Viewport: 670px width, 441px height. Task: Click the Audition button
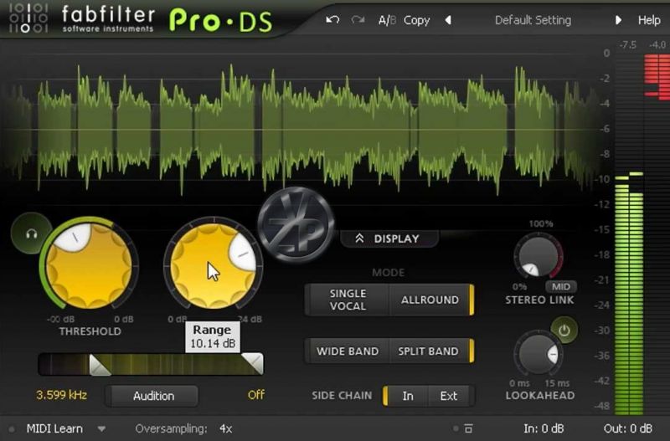pyautogui.click(x=152, y=396)
